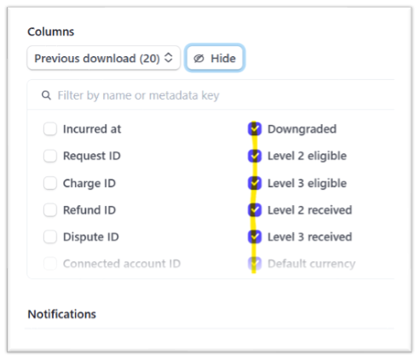Uncheck the Default currency column
The width and height of the screenshot is (419, 359).
pos(255,264)
